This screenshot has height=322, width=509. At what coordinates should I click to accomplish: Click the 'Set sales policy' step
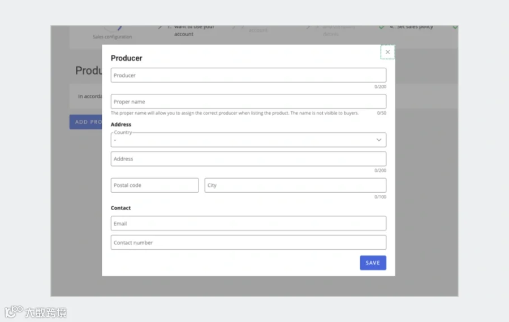click(x=415, y=27)
